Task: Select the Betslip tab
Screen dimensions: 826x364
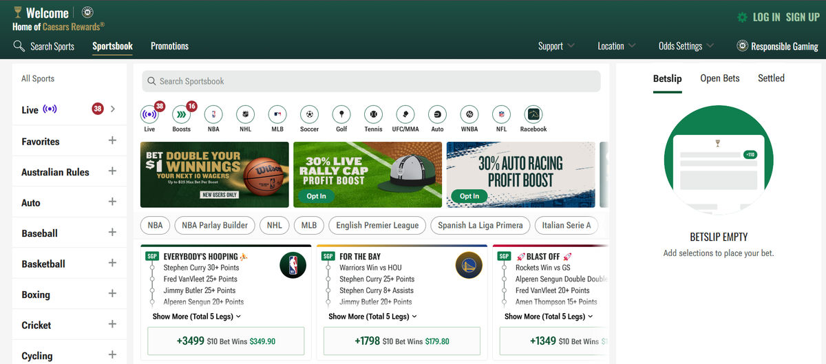Action: (x=667, y=78)
